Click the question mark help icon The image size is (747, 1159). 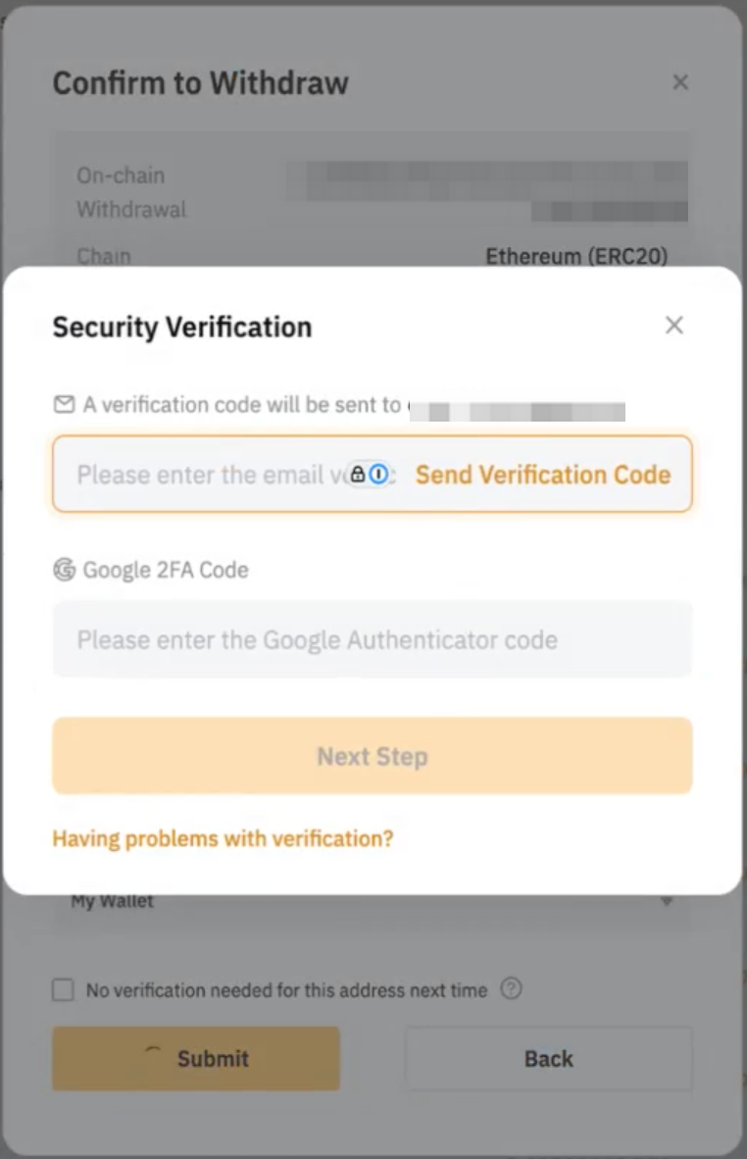tap(511, 988)
